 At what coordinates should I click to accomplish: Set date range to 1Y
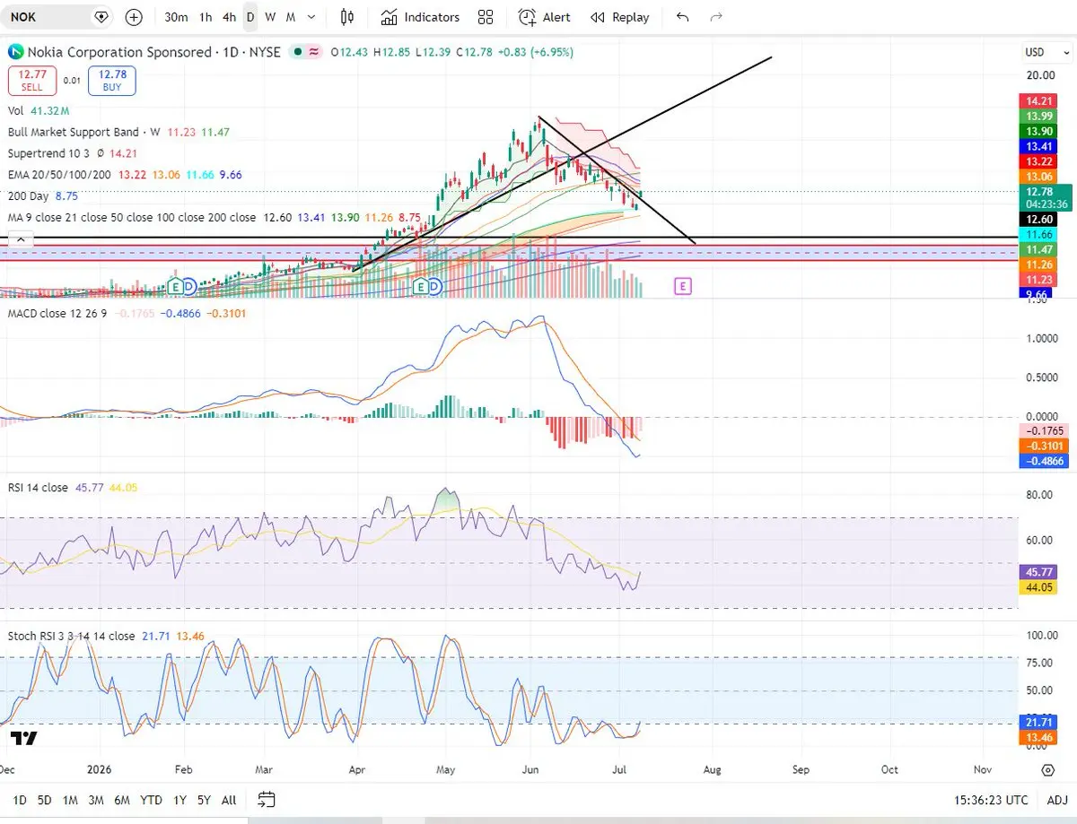[x=179, y=800]
